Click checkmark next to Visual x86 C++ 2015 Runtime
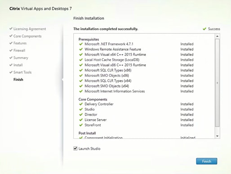This screenshot has width=231, height=174. coord(81,65)
